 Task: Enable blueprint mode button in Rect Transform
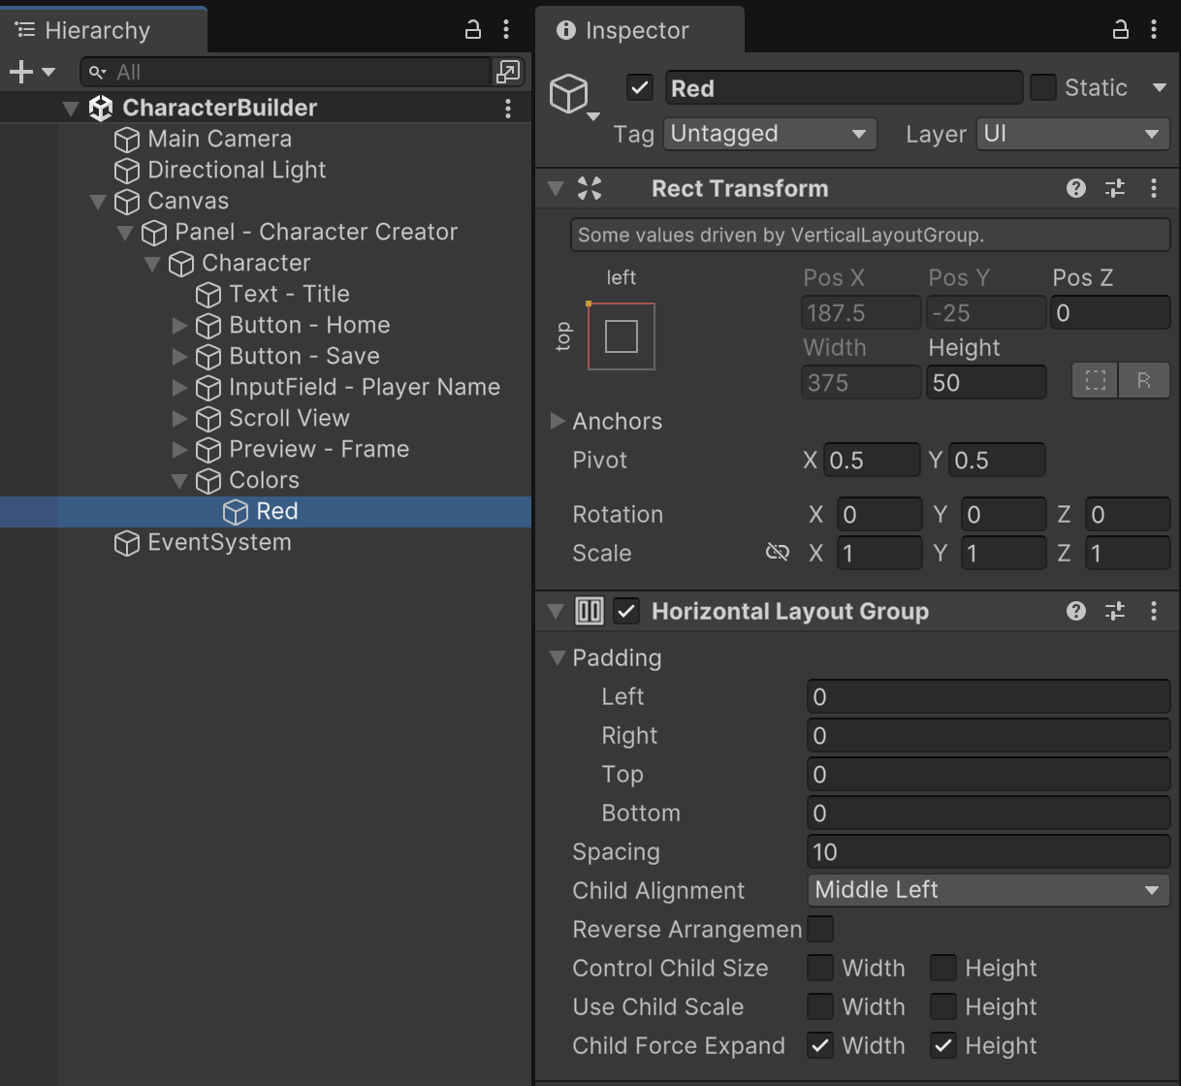[x=1096, y=381]
